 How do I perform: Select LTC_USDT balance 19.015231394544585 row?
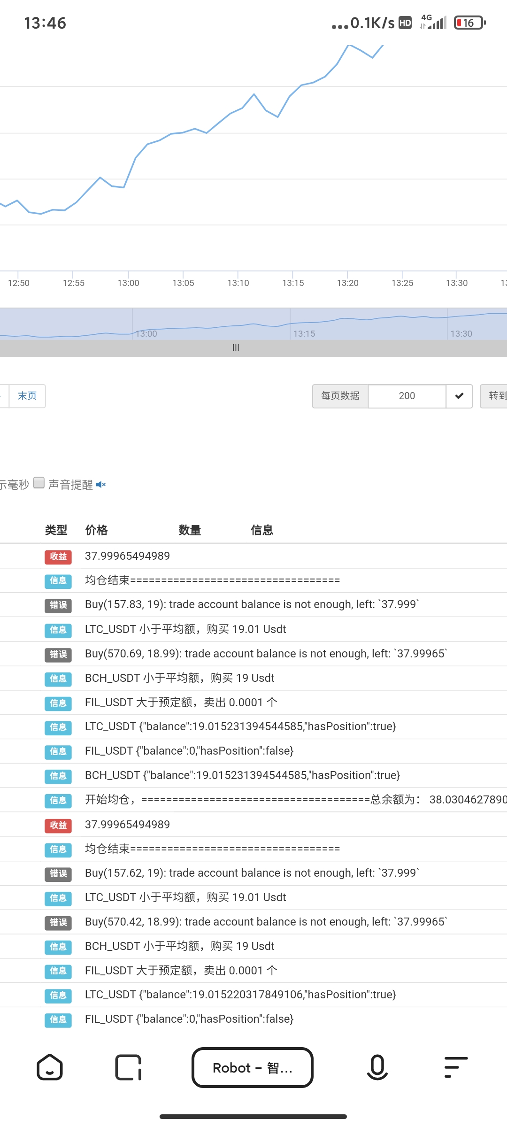click(x=253, y=726)
